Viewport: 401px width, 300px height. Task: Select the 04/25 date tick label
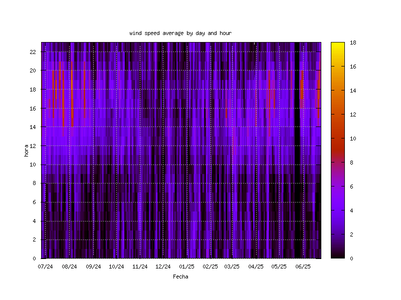[256, 266]
